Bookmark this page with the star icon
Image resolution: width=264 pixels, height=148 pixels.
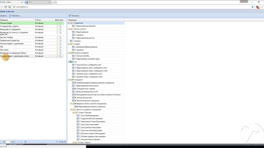tap(252, 7)
